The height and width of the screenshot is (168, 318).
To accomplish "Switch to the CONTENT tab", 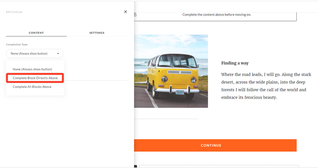I will pos(36,33).
